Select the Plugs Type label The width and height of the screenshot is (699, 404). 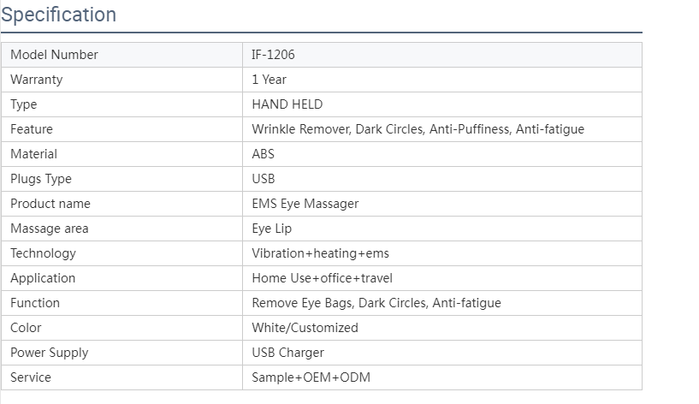[x=41, y=179]
